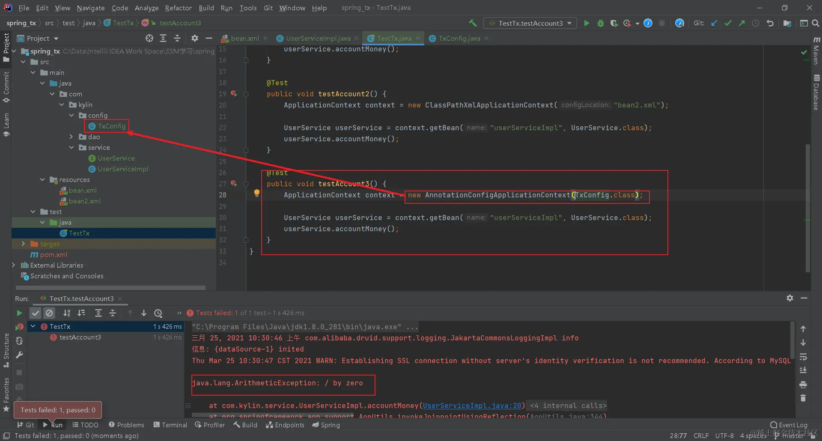Collapse the TestTx node in test results
The image size is (822, 441).
pos(33,326)
